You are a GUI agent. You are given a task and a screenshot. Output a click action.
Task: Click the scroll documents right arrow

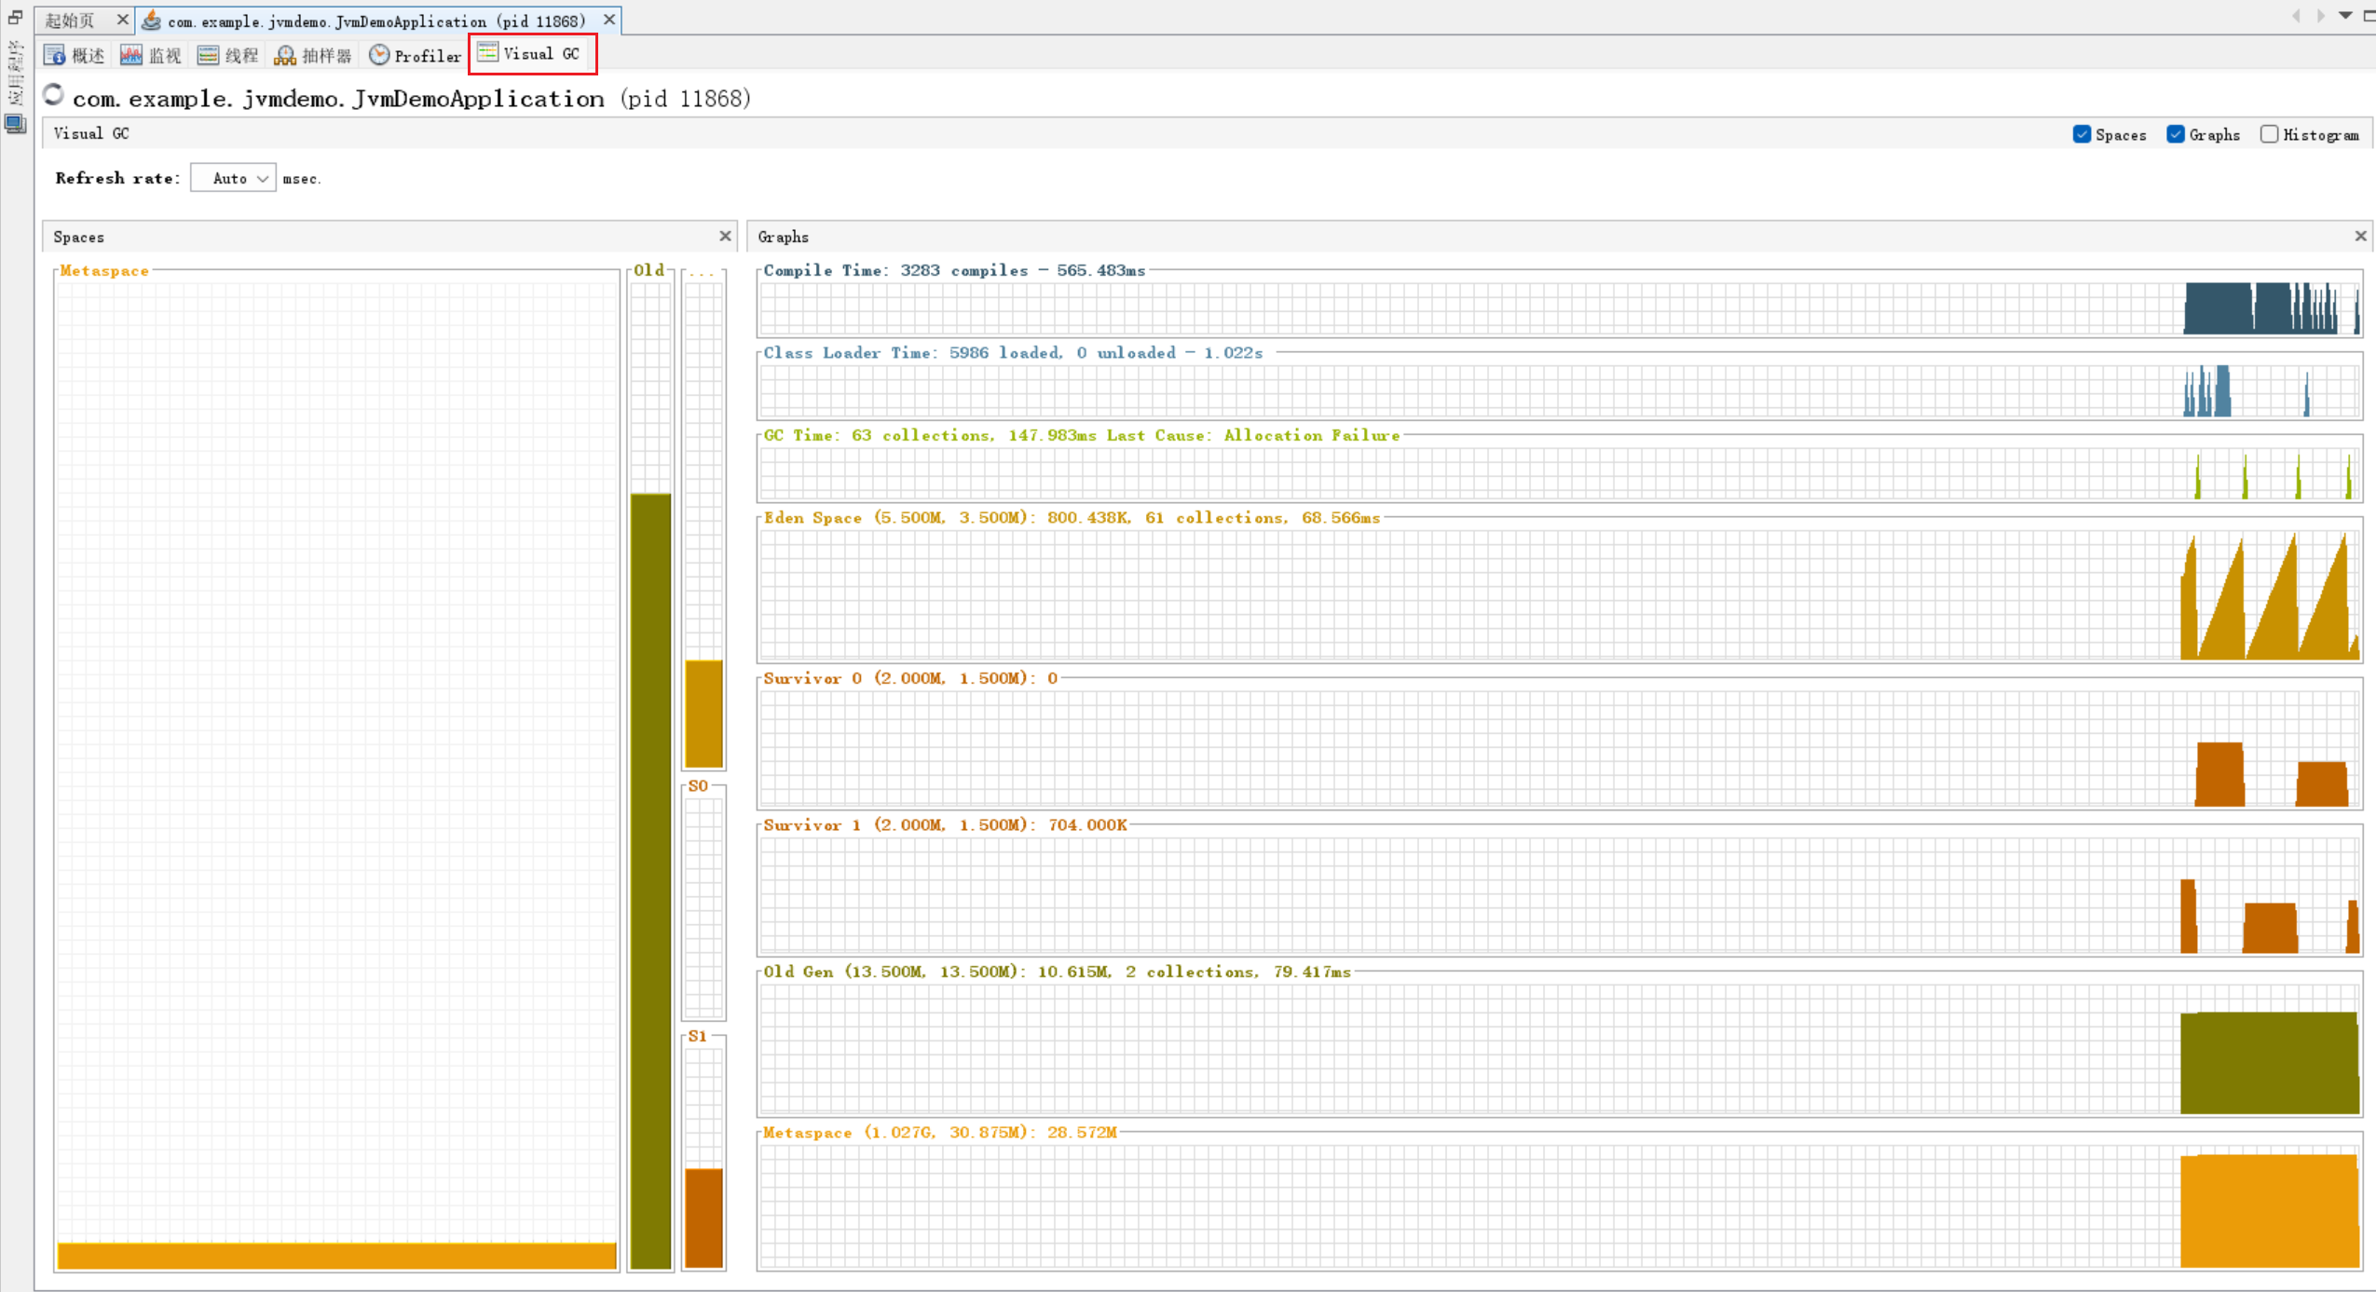coord(2320,15)
